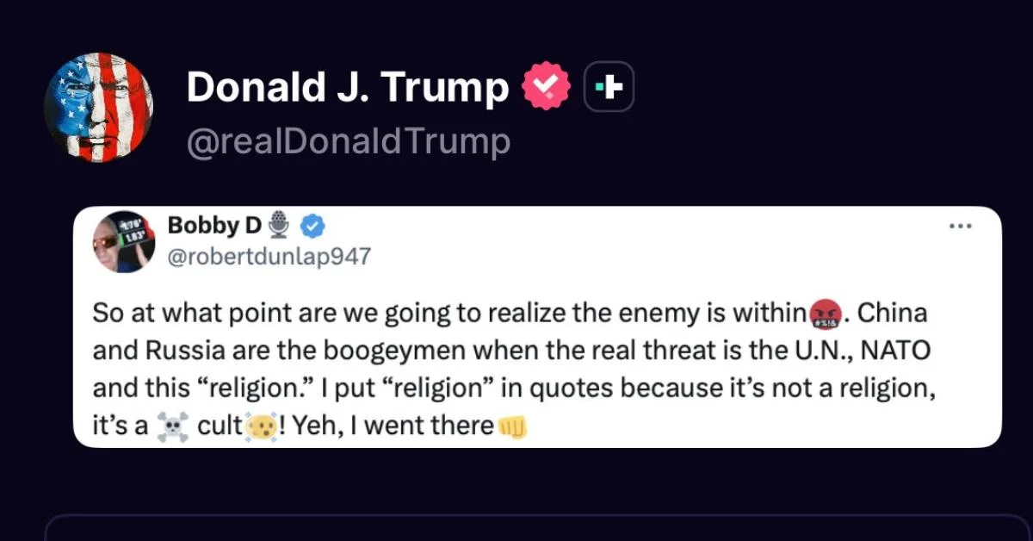Click the plus icon next to the verified badge
Image resolution: width=1033 pixels, height=541 pixels.
609,87
